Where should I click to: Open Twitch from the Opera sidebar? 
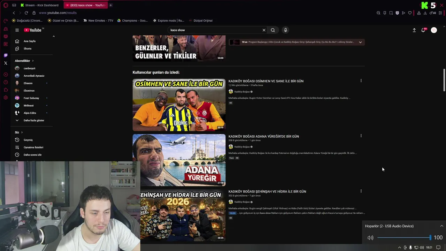[6, 55]
